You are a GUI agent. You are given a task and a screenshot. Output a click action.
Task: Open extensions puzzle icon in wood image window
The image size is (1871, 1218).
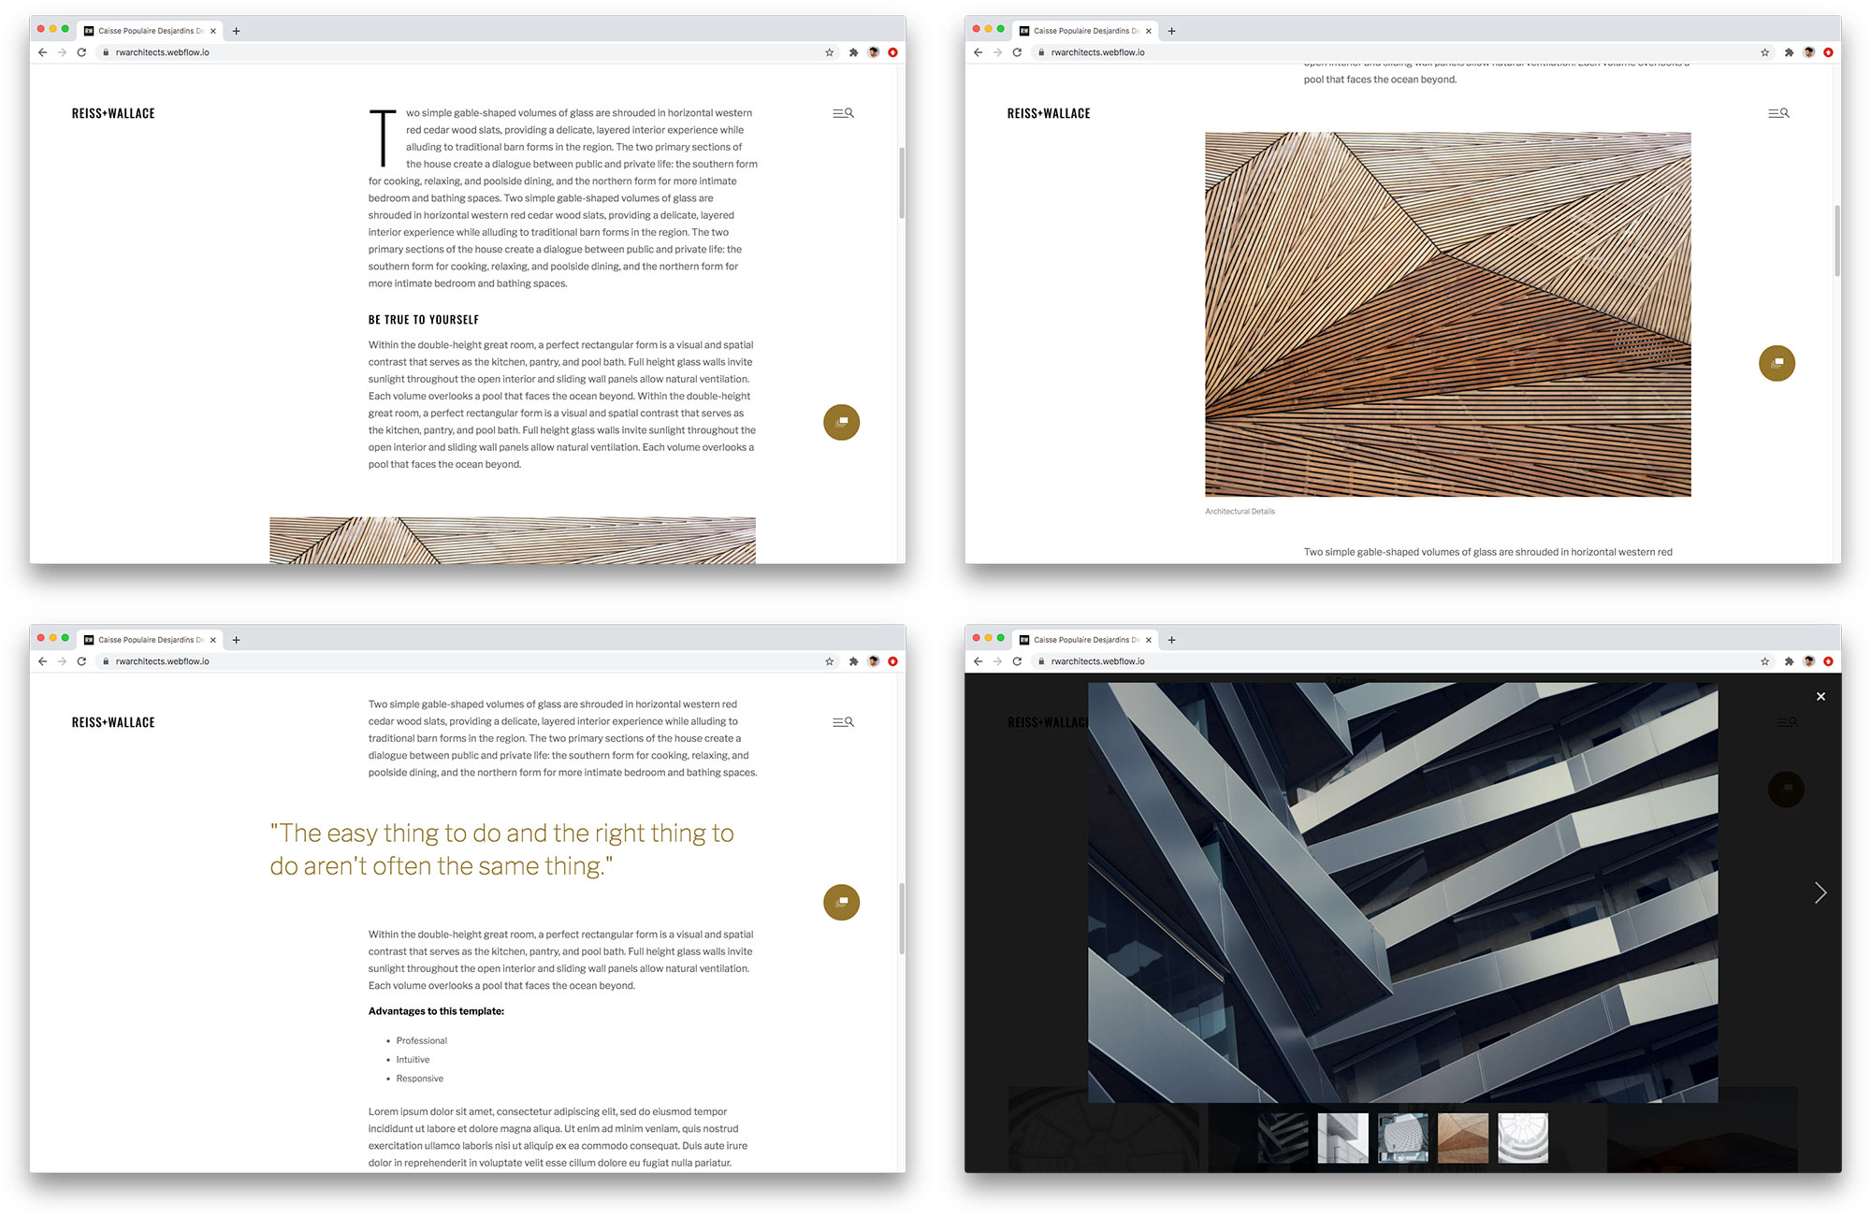point(1789,52)
